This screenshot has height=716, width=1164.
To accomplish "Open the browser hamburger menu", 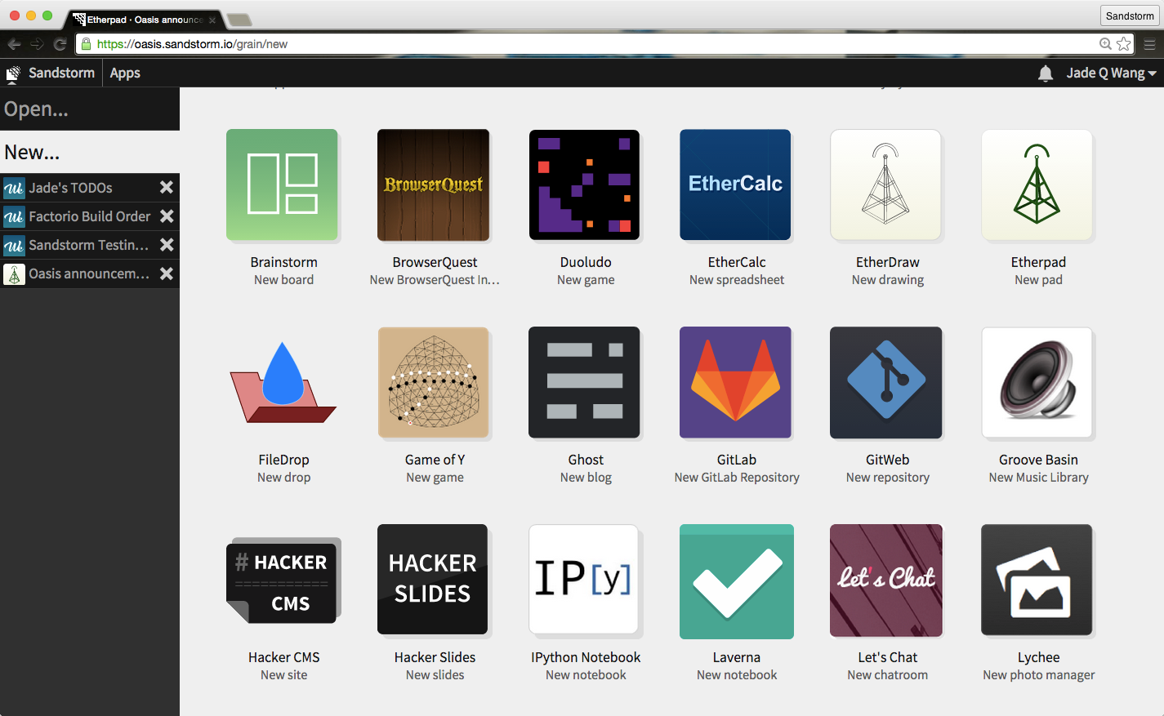I will (1149, 44).
